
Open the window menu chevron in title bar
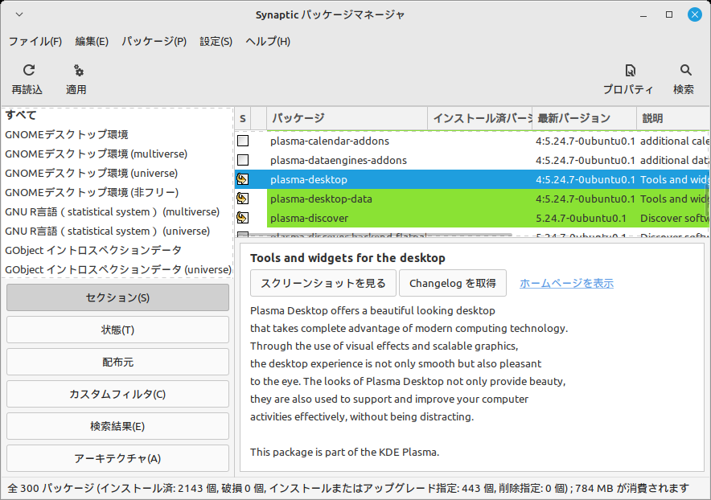pyautogui.click(x=19, y=14)
